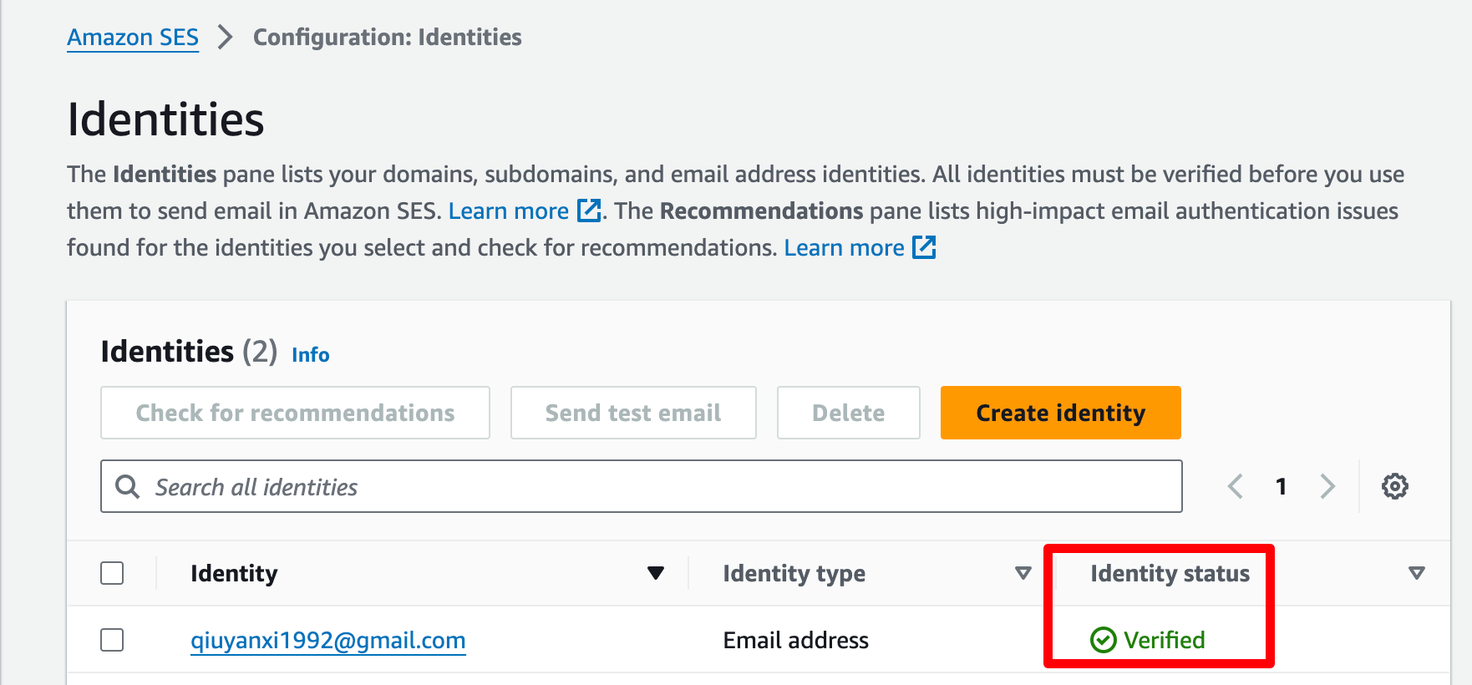Click breadcrumb separator chevron

[225, 37]
